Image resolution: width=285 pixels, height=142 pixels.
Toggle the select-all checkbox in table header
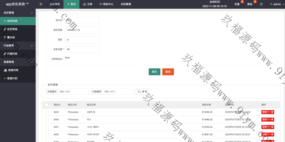coord(47,105)
